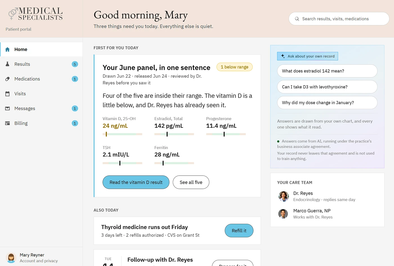Click the Mary Reyner name in sidebar
This screenshot has width=394, height=266.
point(32,255)
